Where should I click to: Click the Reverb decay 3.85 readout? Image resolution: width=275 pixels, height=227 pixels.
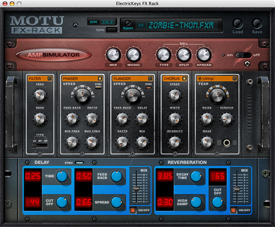coord(165,176)
